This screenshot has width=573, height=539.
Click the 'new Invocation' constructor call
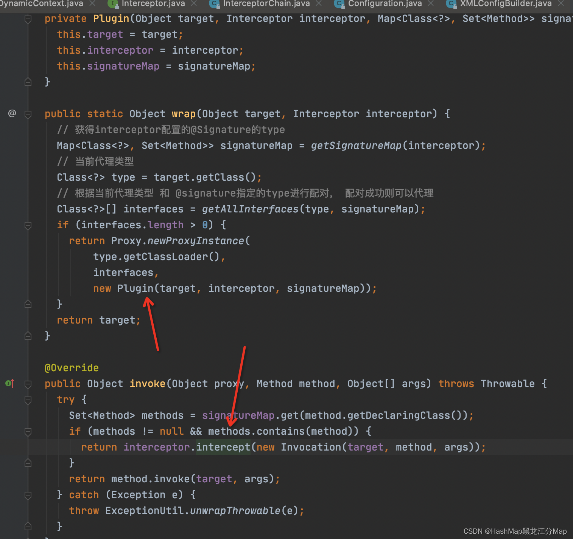pos(299,447)
